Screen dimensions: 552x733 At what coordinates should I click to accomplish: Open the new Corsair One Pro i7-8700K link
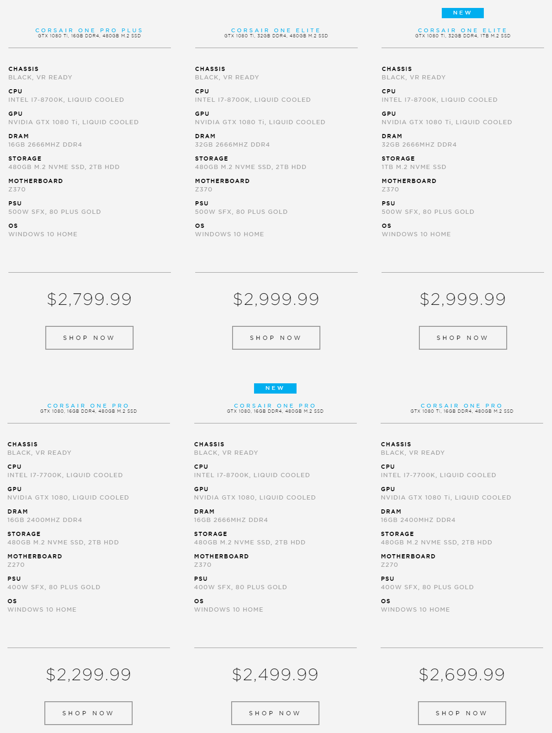coord(275,406)
